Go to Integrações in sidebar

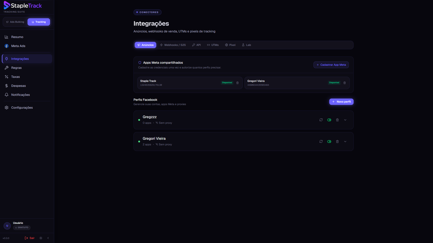pyautogui.click(x=27, y=59)
